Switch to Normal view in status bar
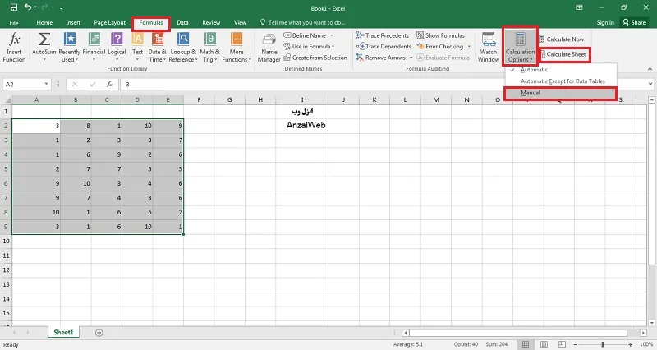 (525, 344)
